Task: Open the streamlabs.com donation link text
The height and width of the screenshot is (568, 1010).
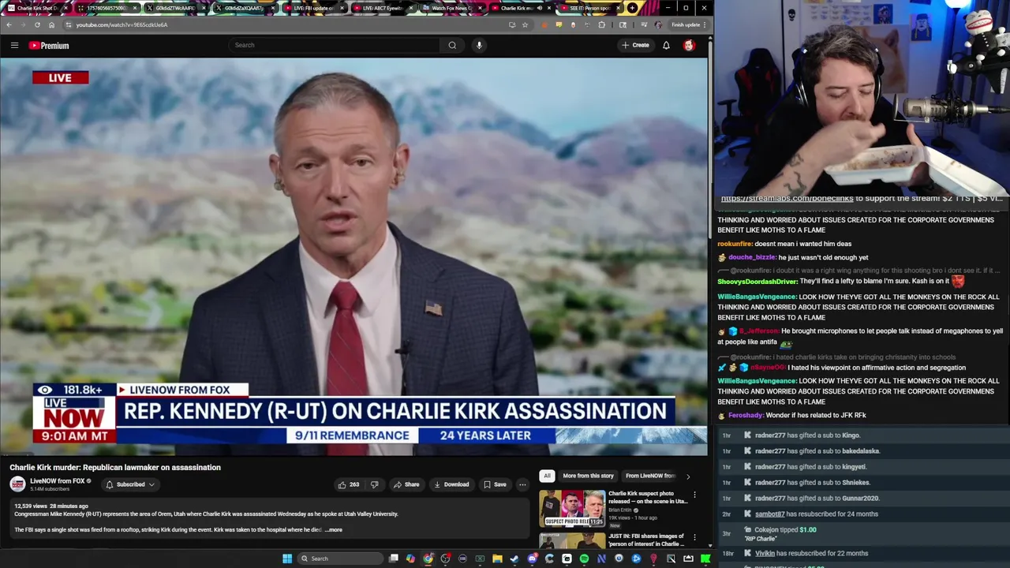Action: click(787, 199)
